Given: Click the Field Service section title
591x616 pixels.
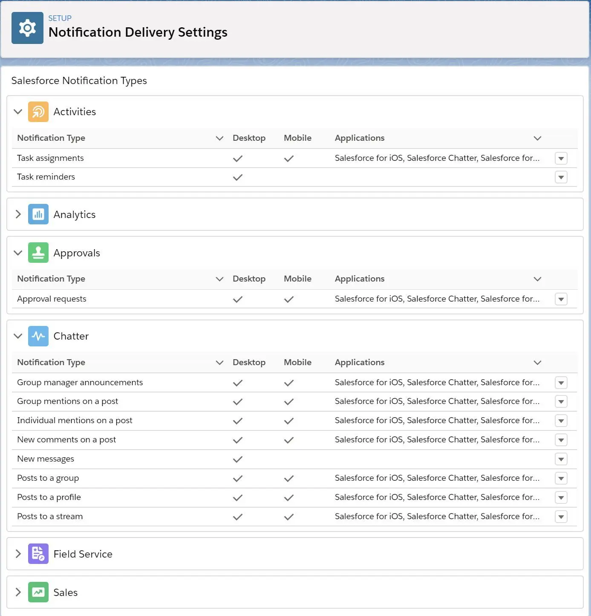Looking at the screenshot, I should coord(83,554).
